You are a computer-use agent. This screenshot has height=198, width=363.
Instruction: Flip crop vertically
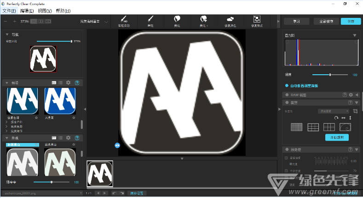(350, 118)
